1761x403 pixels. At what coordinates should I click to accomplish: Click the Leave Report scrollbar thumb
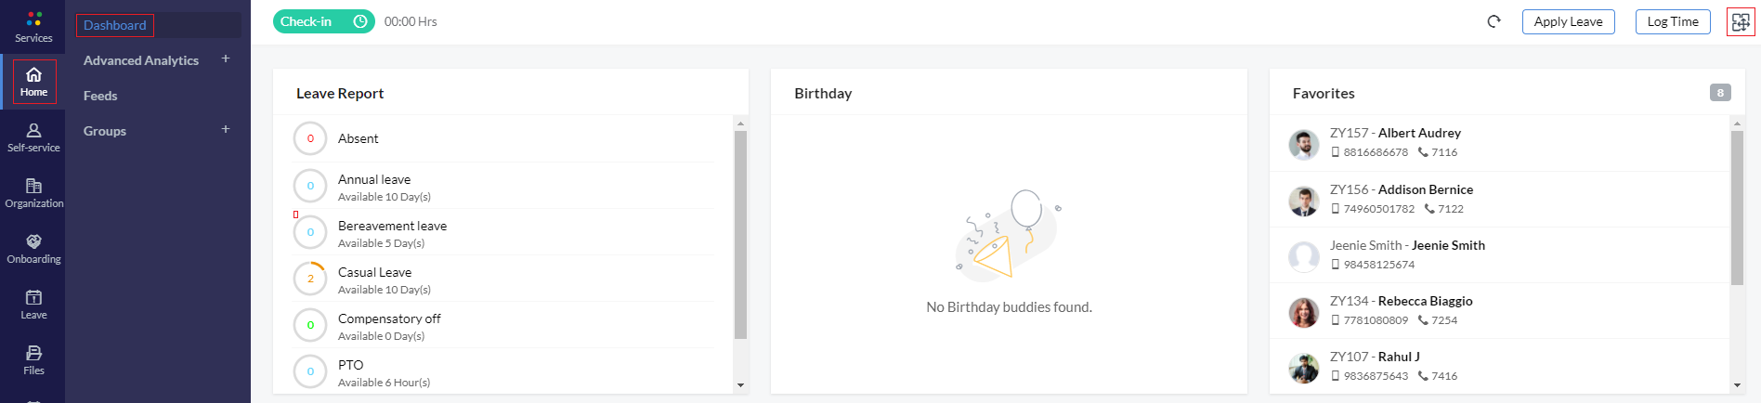(x=740, y=235)
